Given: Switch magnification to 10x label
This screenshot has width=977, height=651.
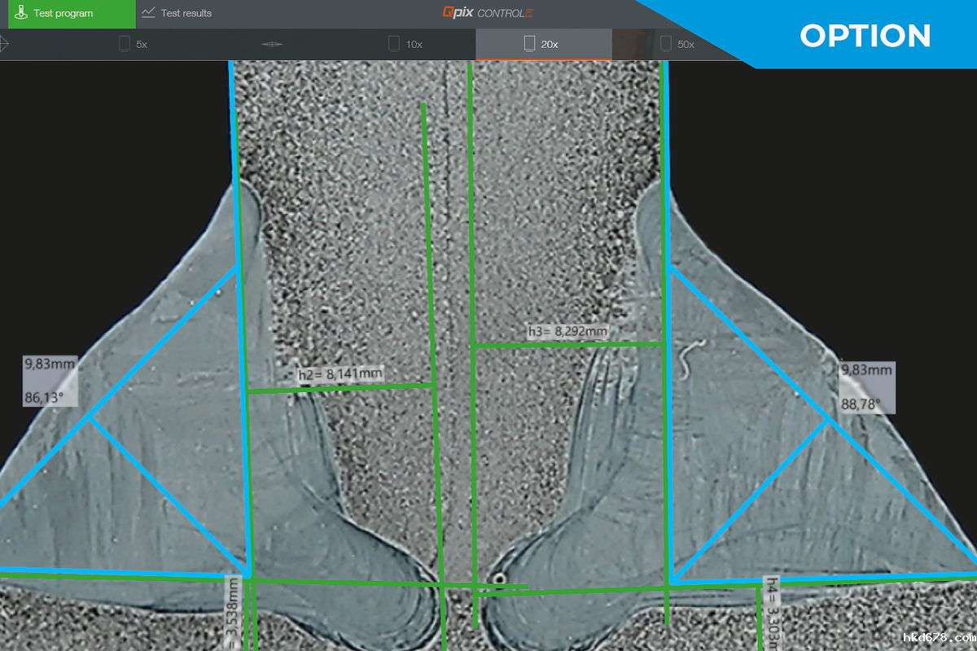Looking at the screenshot, I should (414, 45).
